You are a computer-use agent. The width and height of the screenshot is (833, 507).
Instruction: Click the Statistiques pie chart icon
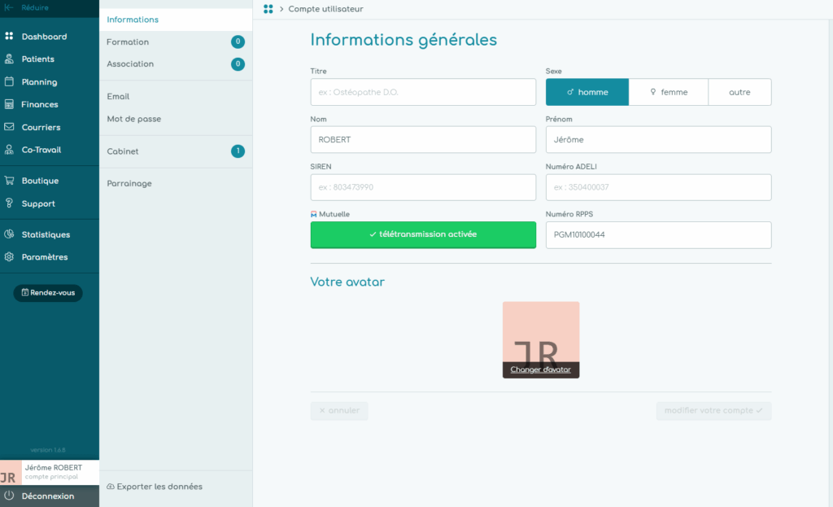(10, 235)
